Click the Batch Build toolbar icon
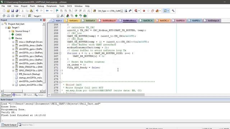This screenshot has width=230, height=129. pyautogui.click(x=17, y=16)
